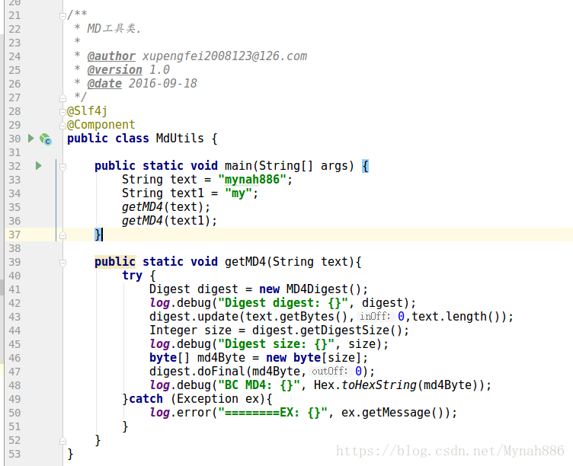
Task: Click the @date Javadoc tag
Action: [x=104, y=84]
